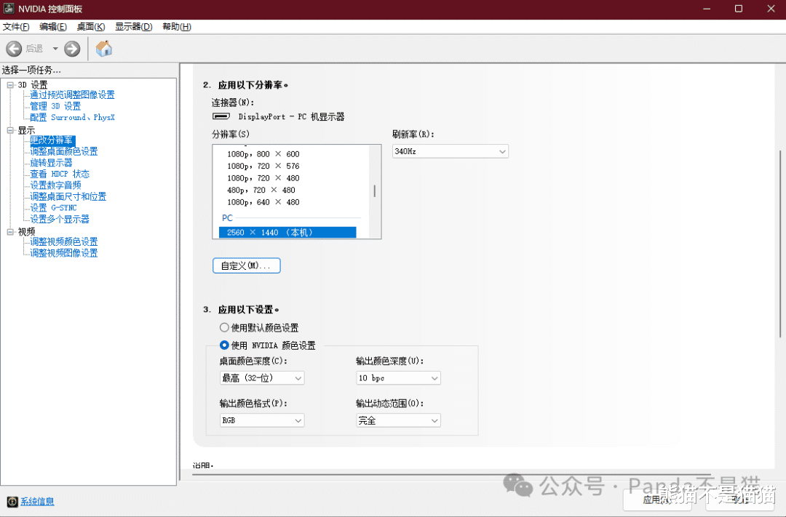
Task: Click the NVIDIA title bar icon
Action: point(9,9)
